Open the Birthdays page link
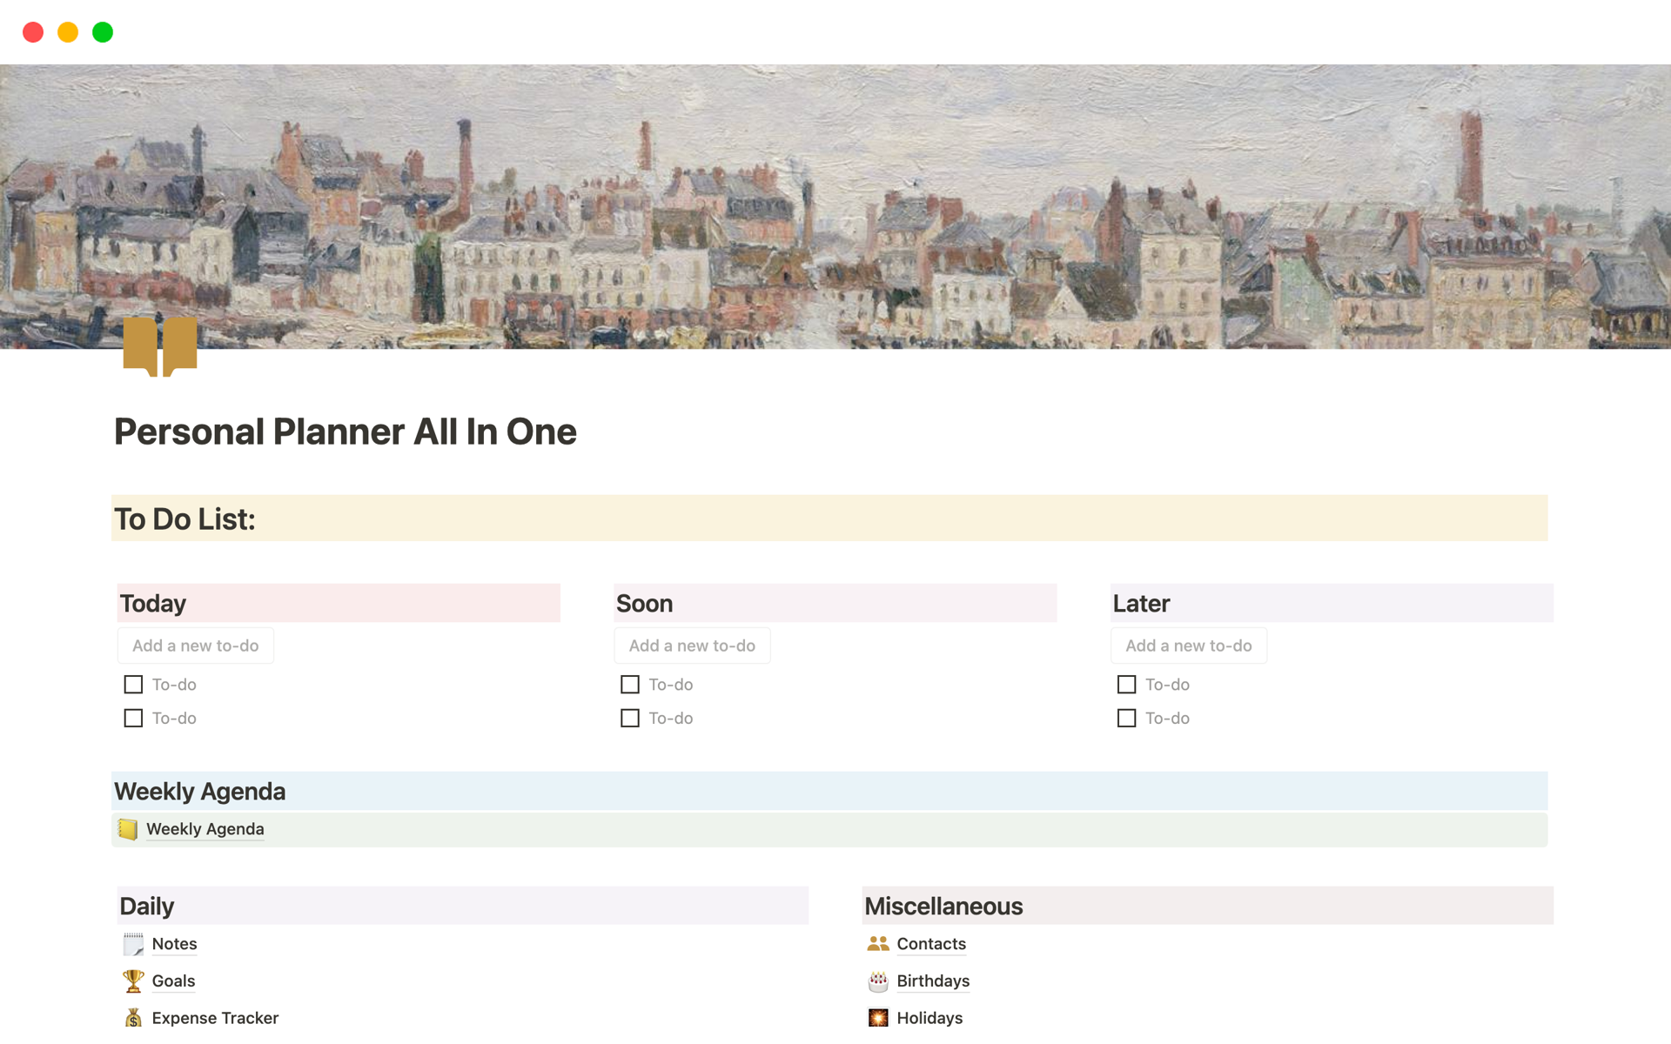Screen dimensions: 1671x1044 coord(933,980)
